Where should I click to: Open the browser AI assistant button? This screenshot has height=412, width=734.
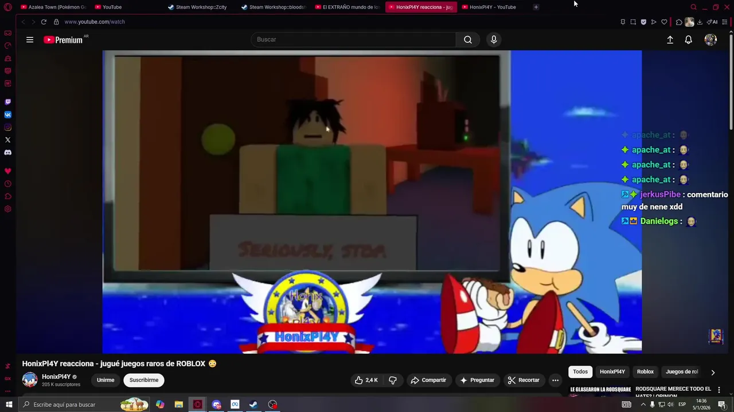click(712, 22)
